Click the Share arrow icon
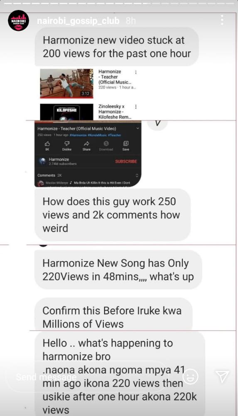This screenshot has width=238, height=416. click(x=86, y=144)
